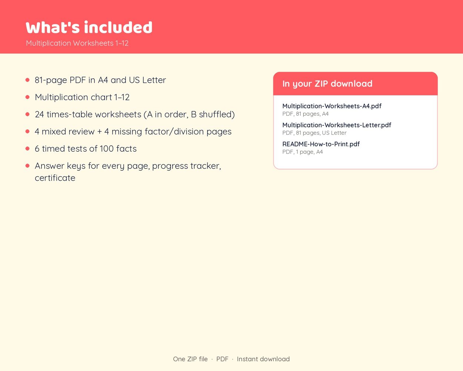Click the bullet beside Answer keys line
Screen dimensions: 463x371
[27, 165]
